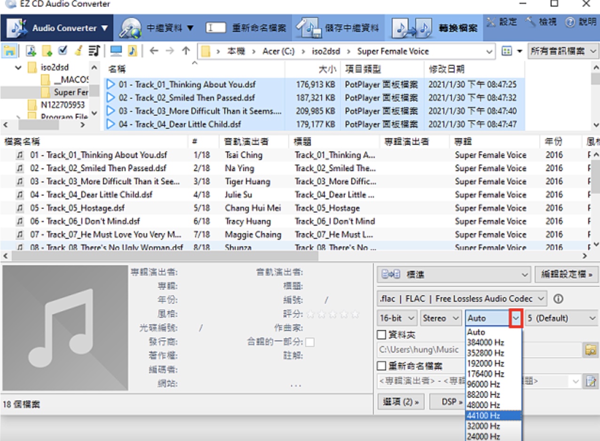
Task: Enable the 重新命名檔案 checkbox
Action: click(382, 366)
